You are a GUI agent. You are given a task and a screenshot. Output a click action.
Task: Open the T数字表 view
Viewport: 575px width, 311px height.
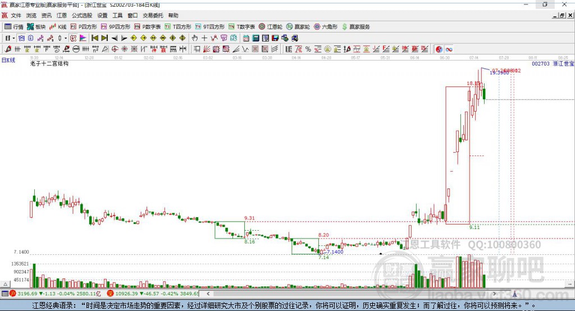point(241,26)
